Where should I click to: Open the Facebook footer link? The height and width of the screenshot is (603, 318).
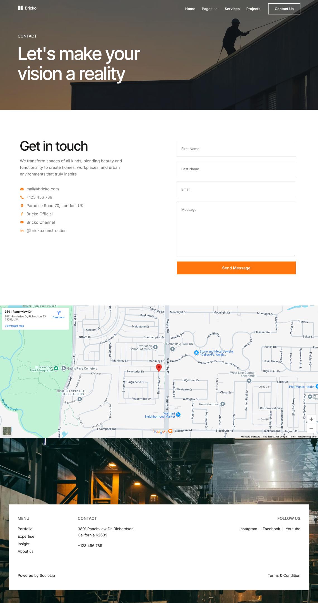tap(271, 529)
